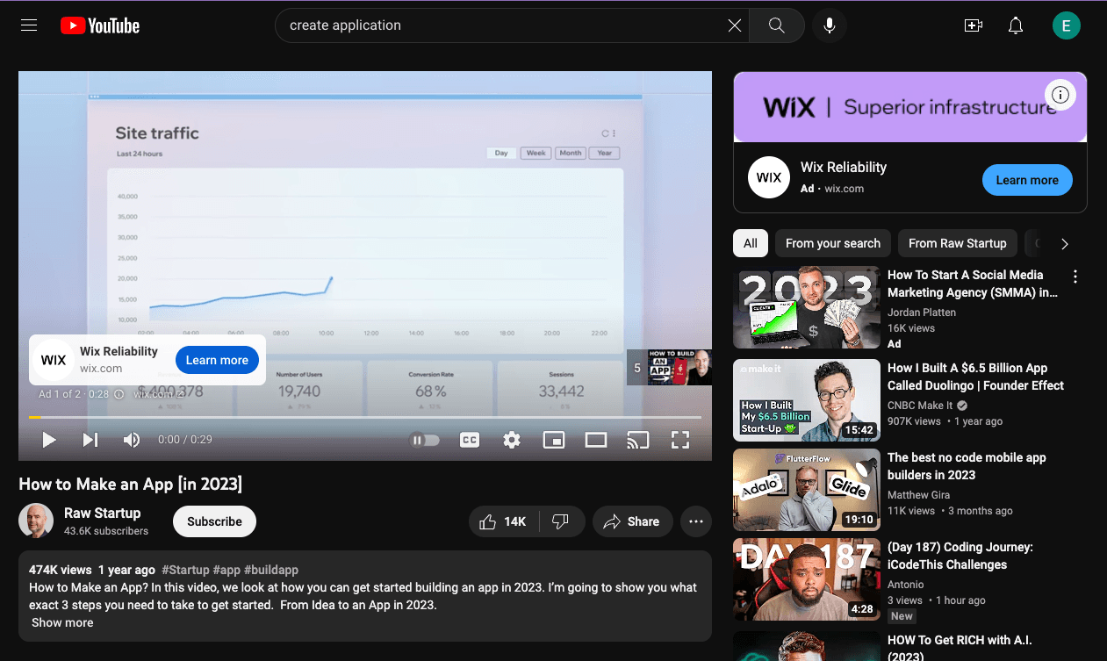The width and height of the screenshot is (1107, 661).
Task: Open ad info icon beside Ad 1 of 2
Action: coord(119,394)
